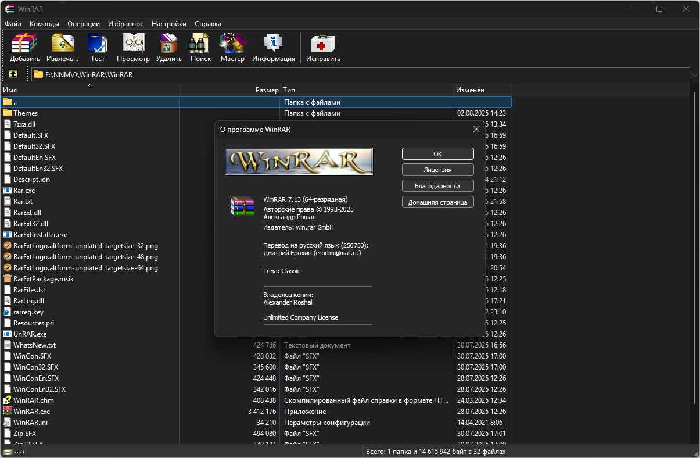Click the WinRAR.ini config file icon
The height and width of the screenshot is (458, 700).
point(8,422)
